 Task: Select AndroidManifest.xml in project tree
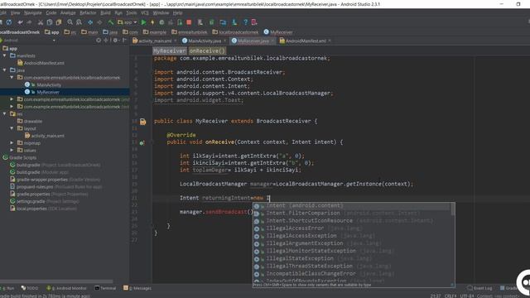(44, 63)
